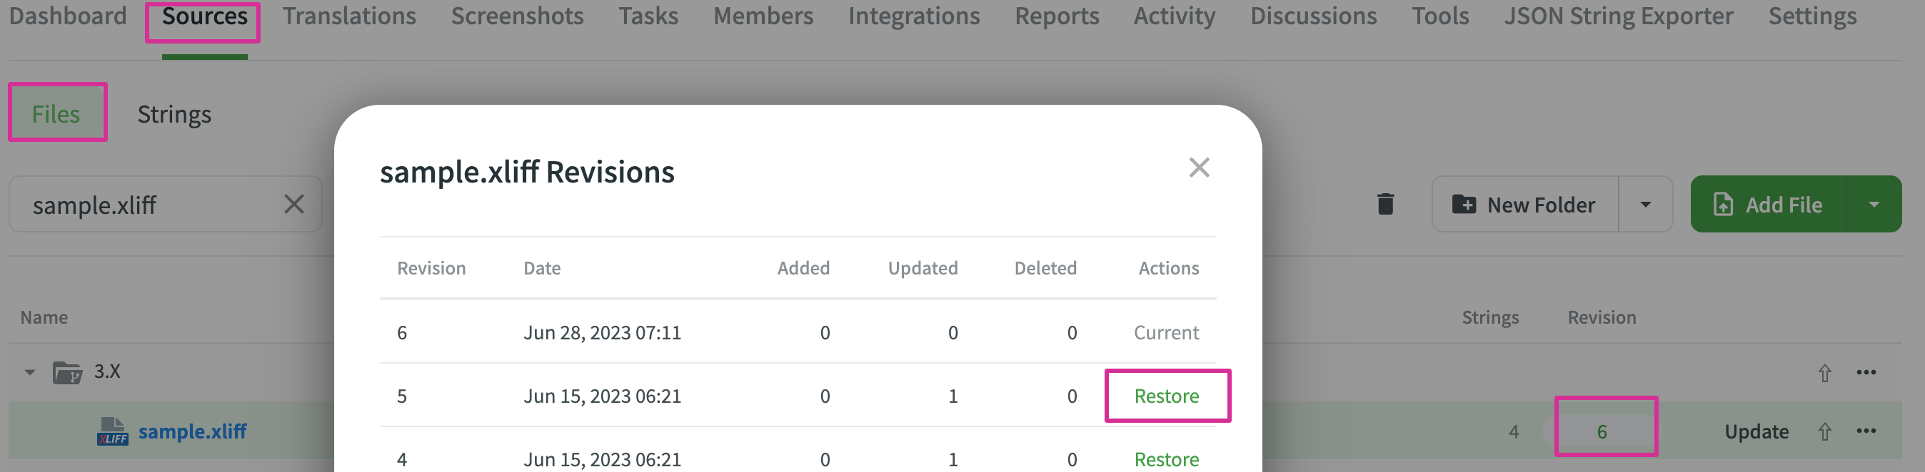Click the Add File button
1925x472 pixels.
(1769, 205)
